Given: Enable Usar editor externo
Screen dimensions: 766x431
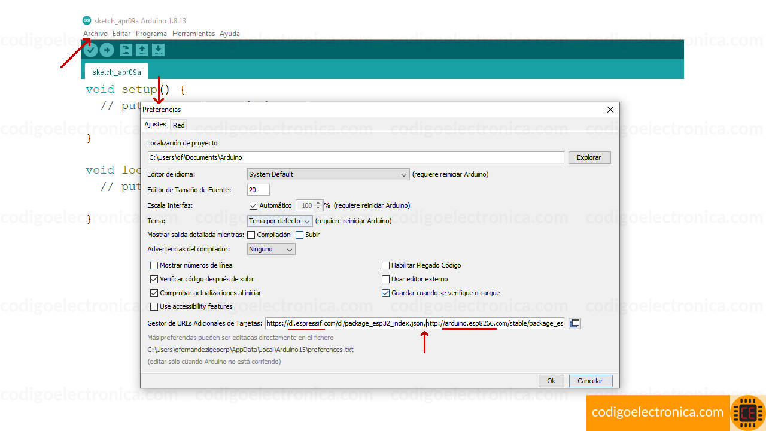Looking at the screenshot, I should [x=386, y=279].
